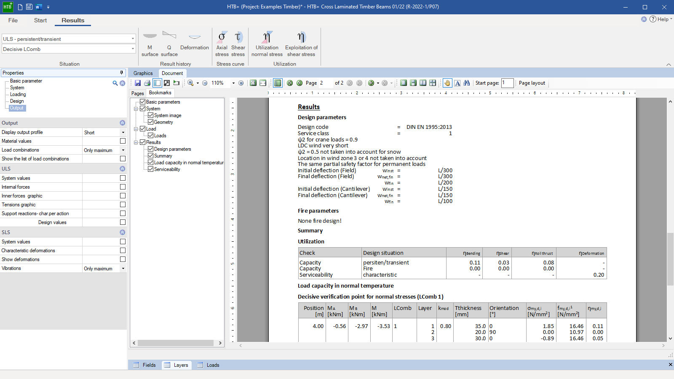Viewport: 674px width, 379px height.
Task: Show Deformation result history
Action: pyautogui.click(x=195, y=41)
